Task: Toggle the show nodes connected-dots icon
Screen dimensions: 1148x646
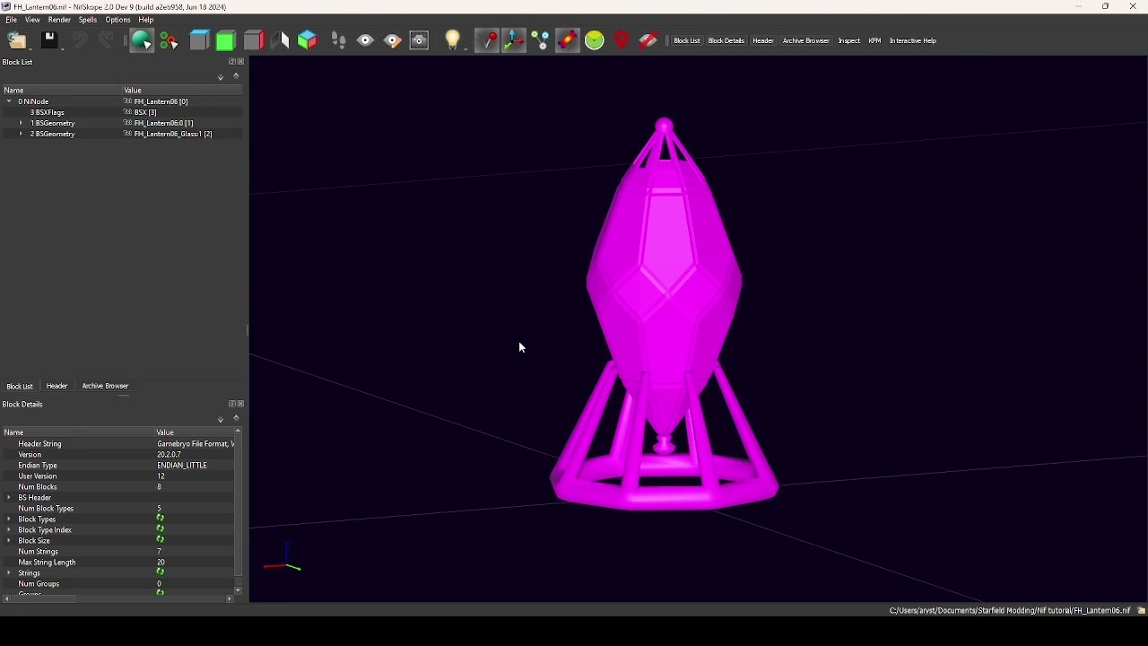Action: [x=541, y=40]
